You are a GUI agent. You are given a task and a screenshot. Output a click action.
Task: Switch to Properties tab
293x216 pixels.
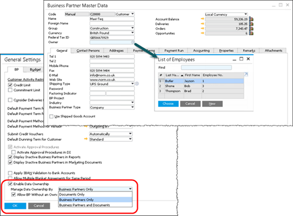click(226, 51)
